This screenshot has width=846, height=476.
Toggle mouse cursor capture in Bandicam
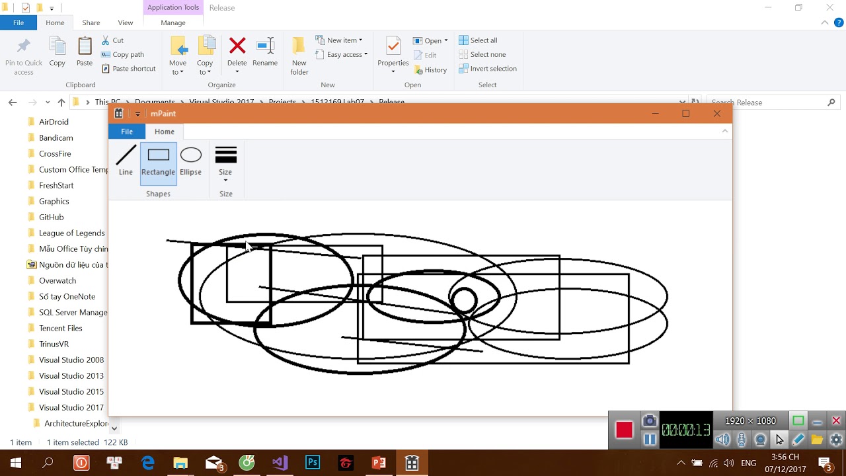click(779, 439)
